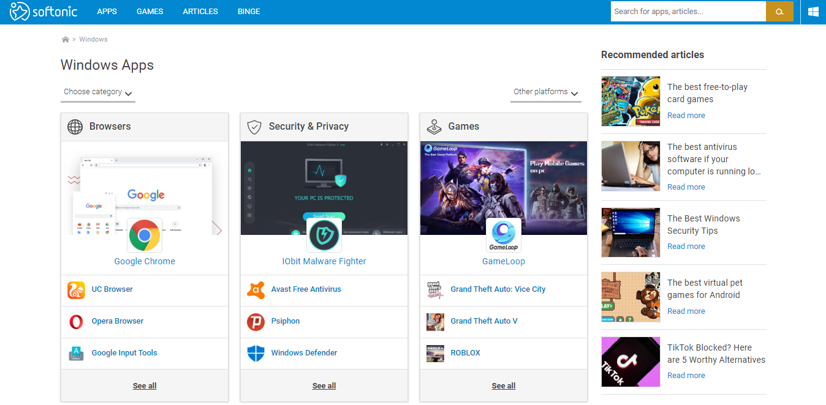The width and height of the screenshot is (826, 405).
Task: Focus the search for apps input field
Action: pos(688,12)
